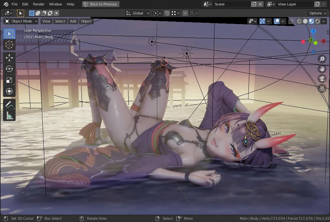330x222 pixels.
Task: Open the File menu
Action: click(x=14, y=4)
